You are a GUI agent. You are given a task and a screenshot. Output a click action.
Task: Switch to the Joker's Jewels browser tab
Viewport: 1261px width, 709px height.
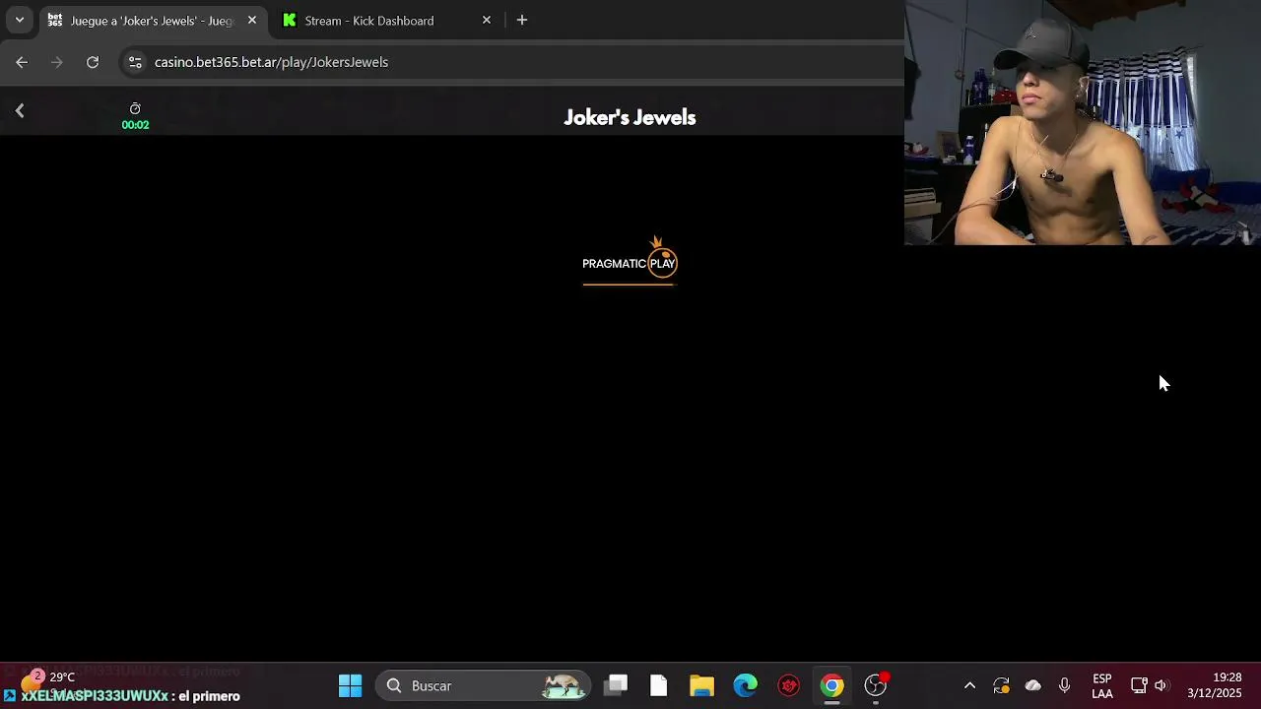pos(154,21)
